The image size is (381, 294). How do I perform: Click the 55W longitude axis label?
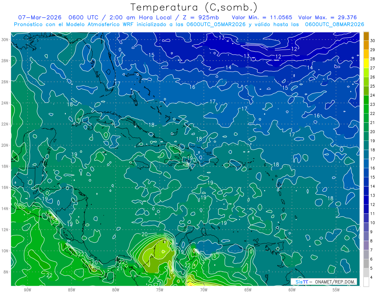pyautogui.click(x=336, y=290)
